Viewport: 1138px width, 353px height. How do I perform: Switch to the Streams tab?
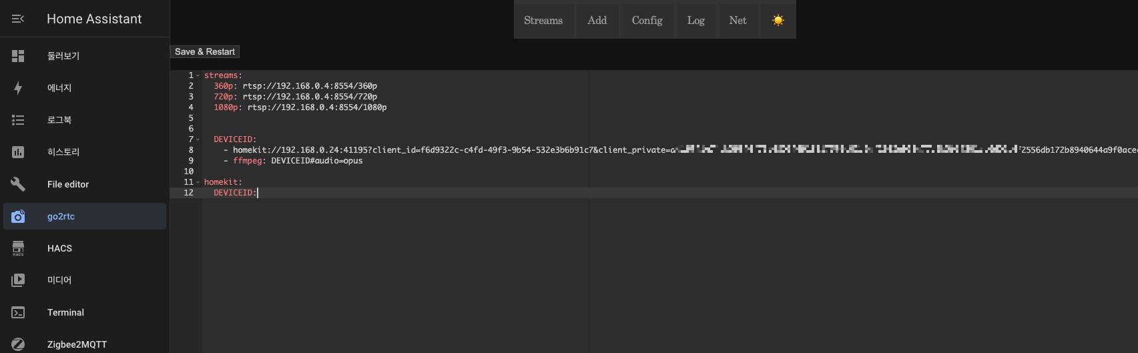click(543, 21)
